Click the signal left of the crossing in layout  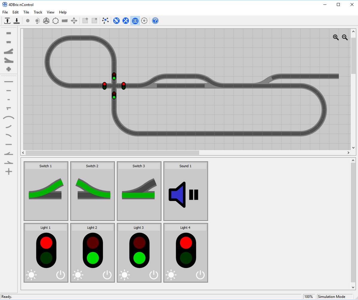click(x=104, y=86)
